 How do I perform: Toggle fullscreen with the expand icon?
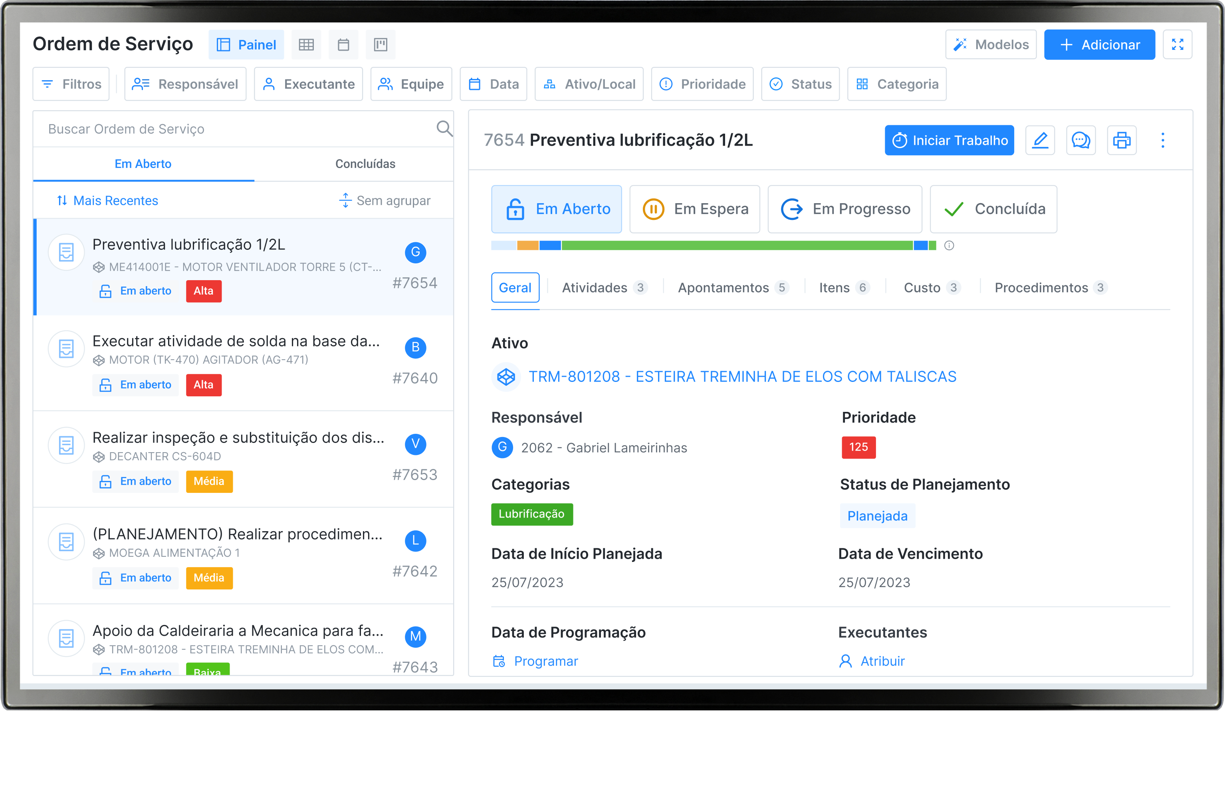coord(1177,45)
